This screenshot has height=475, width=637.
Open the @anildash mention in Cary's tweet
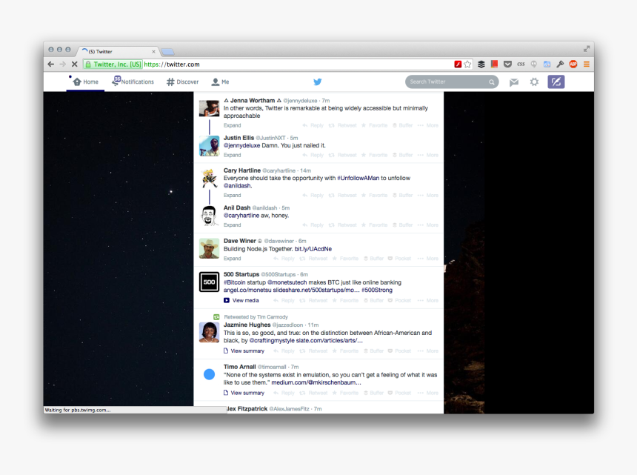[x=238, y=186]
